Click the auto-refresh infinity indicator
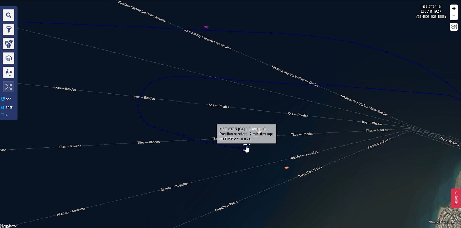Image resolution: width=461 pixels, height=228 pixels. click(6, 99)
